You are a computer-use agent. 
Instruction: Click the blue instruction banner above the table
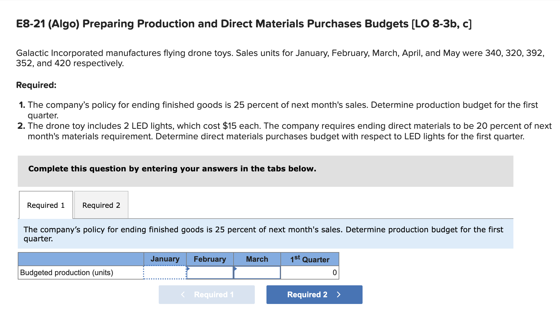(266, 234)
